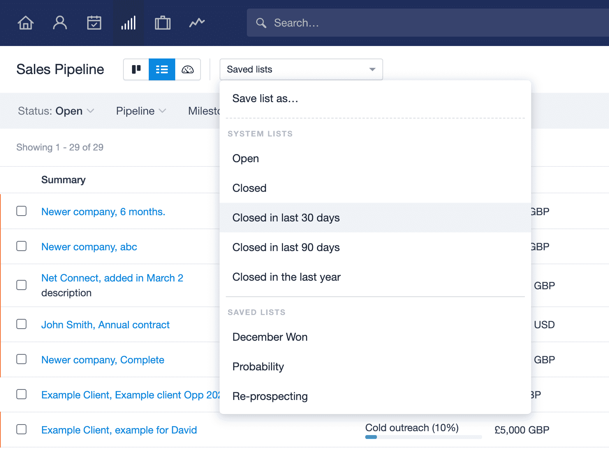Open Example Client, example for David

point(119,430)
